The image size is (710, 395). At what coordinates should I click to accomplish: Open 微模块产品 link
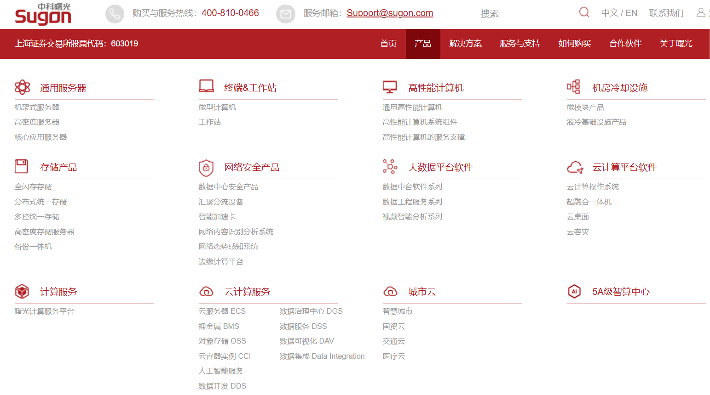click(585, 107)
